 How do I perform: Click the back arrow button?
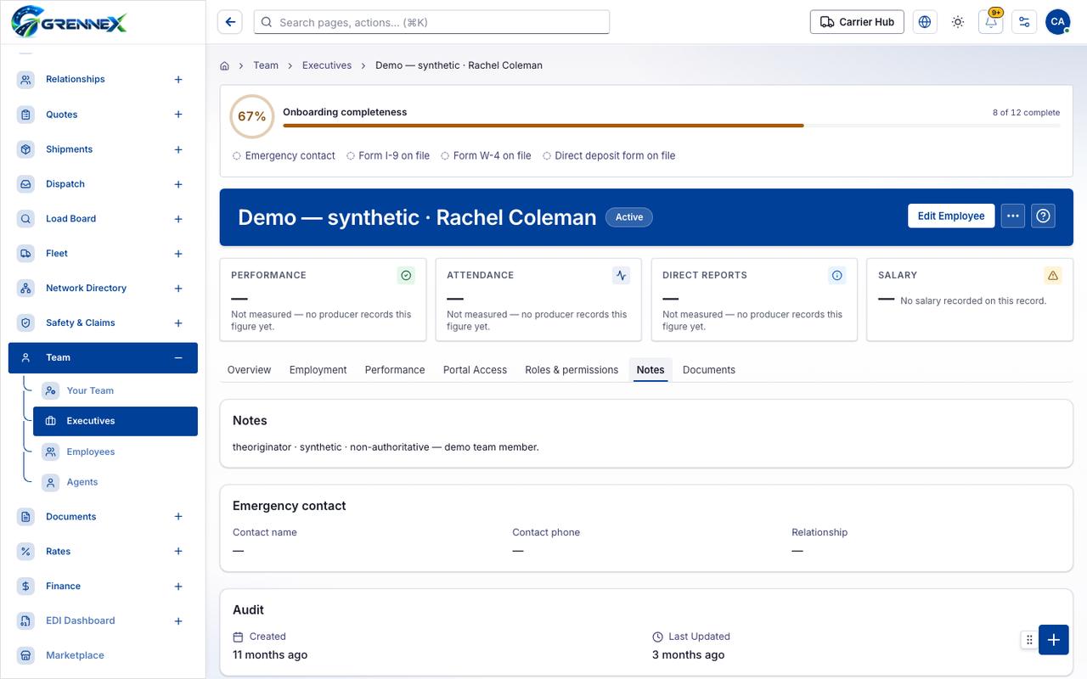point(230,22)
